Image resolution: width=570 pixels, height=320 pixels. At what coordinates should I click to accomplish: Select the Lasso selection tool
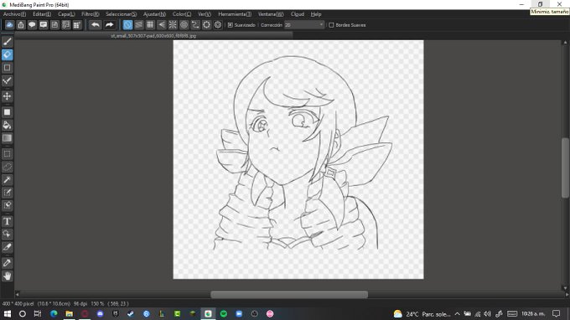[x=7, y=167]
